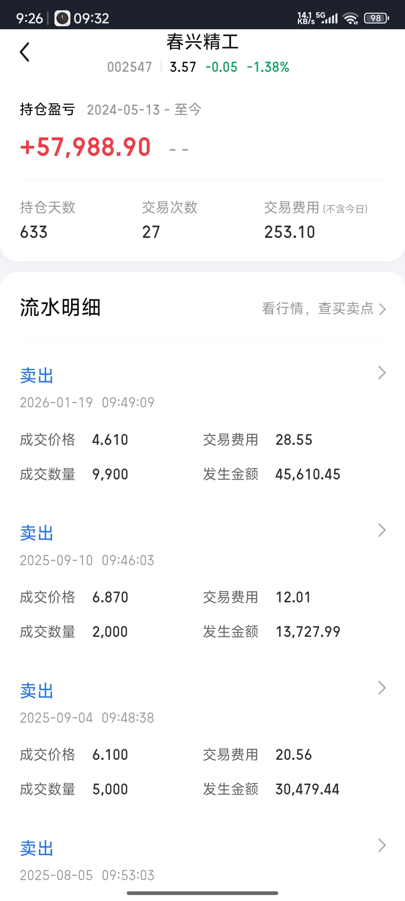The image size is (405, 901).
Task: Expand the 2025-09-10 sell record chevron
Action: point(382,530)
